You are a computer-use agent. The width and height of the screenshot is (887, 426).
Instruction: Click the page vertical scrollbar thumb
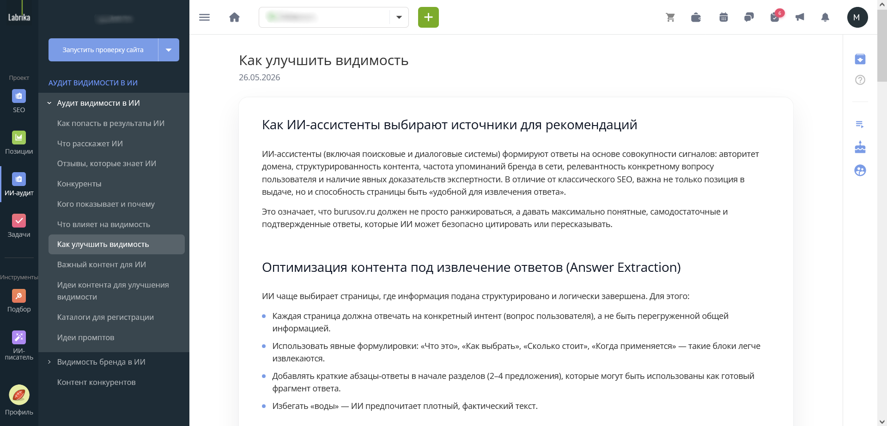point(882,45)
